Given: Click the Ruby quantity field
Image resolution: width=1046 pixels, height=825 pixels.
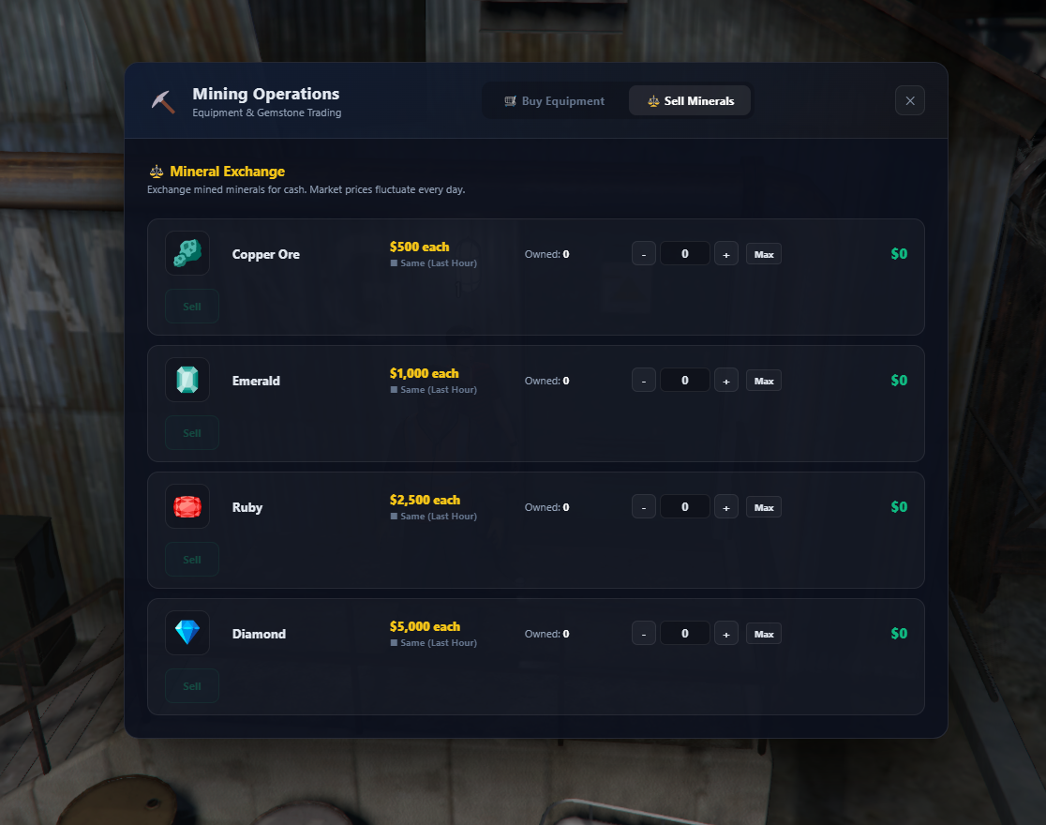Looking at the screenshot, I should [685, 507].
